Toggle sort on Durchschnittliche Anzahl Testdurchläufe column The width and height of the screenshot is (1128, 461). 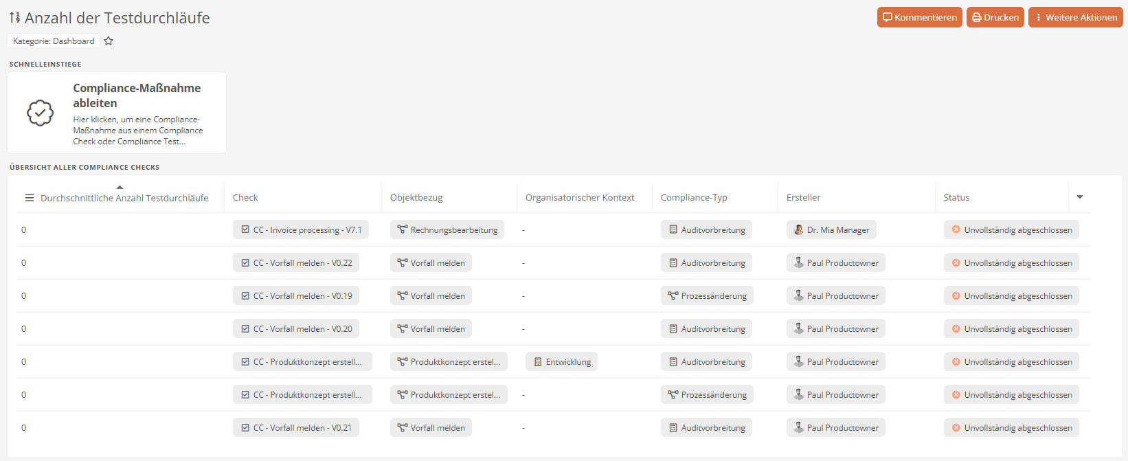pos(124,198)
